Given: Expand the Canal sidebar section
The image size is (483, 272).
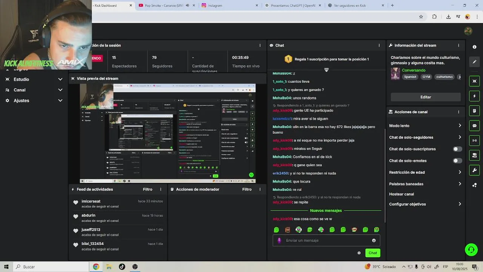Looking at the screenshot, I should coord(34,90).
